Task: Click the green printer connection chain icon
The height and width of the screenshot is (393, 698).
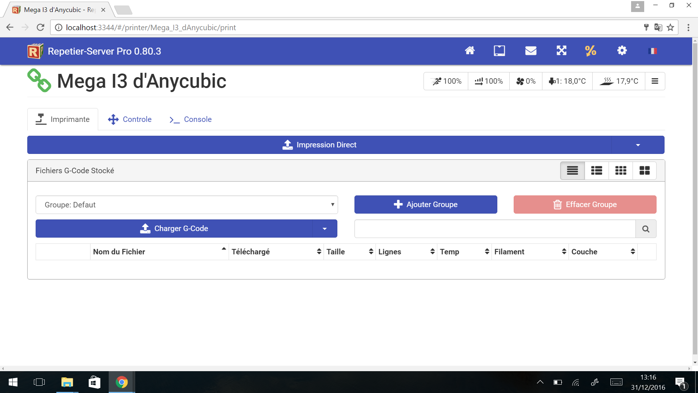Action: (39, 80)
